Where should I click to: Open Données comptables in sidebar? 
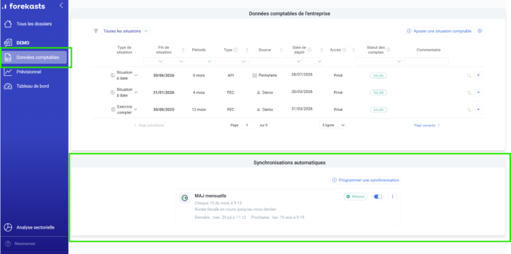[x=35, y=57]
